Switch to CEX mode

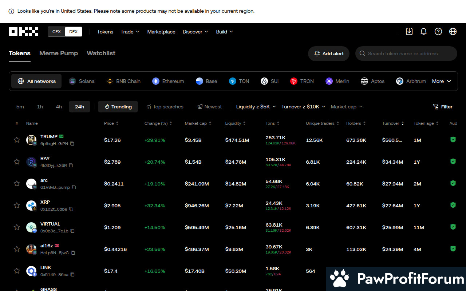point(56,32)
